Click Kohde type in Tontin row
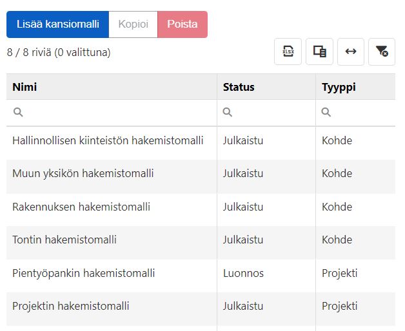 point(337,240)
